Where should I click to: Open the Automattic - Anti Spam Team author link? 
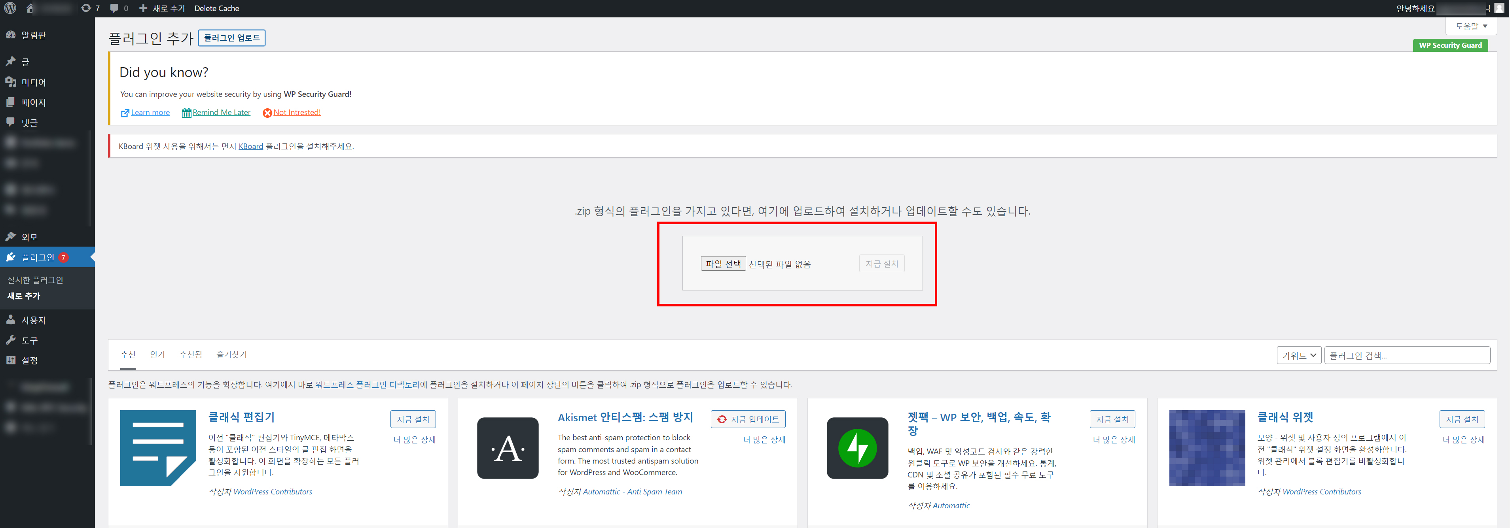point(633,492)
